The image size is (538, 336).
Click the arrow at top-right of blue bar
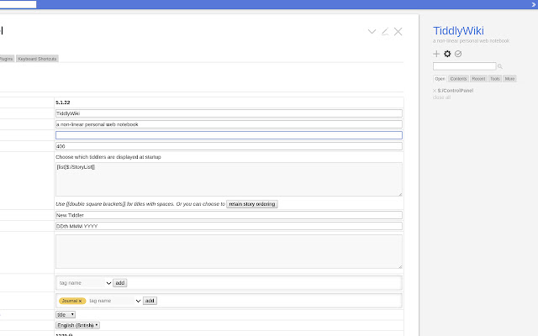(x=534, y=4)
